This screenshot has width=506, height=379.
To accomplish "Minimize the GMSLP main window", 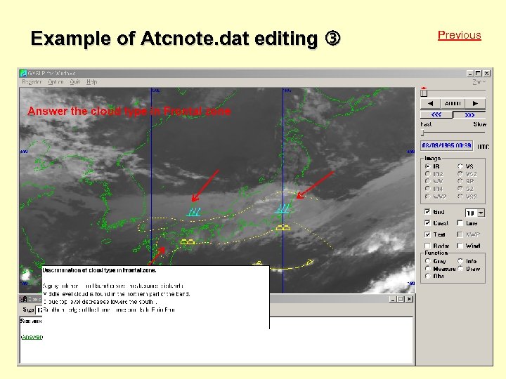I will coord(470,74).
